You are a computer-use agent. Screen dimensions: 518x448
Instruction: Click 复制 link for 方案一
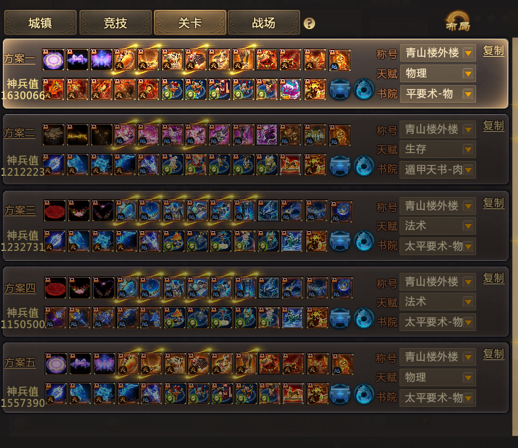coord(493,51)
